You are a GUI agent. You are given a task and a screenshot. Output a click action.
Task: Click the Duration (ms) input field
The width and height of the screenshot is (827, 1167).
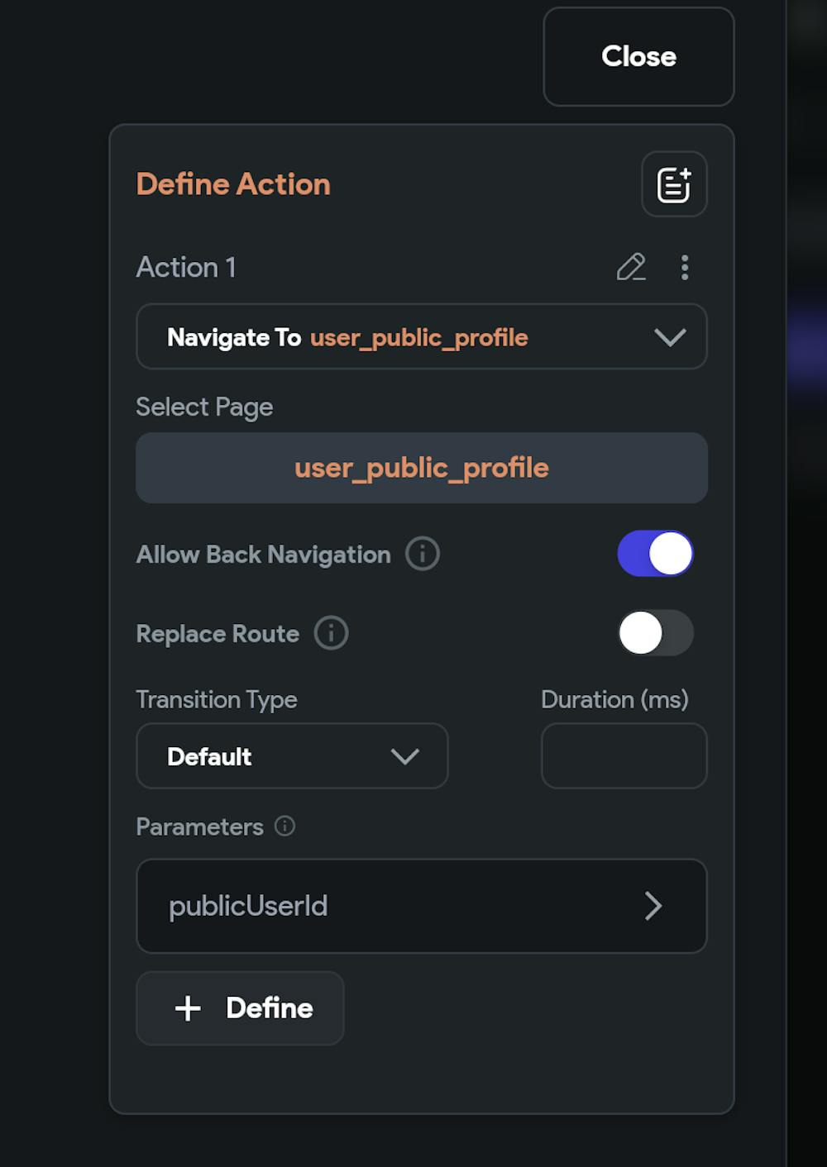click(624, 756)
